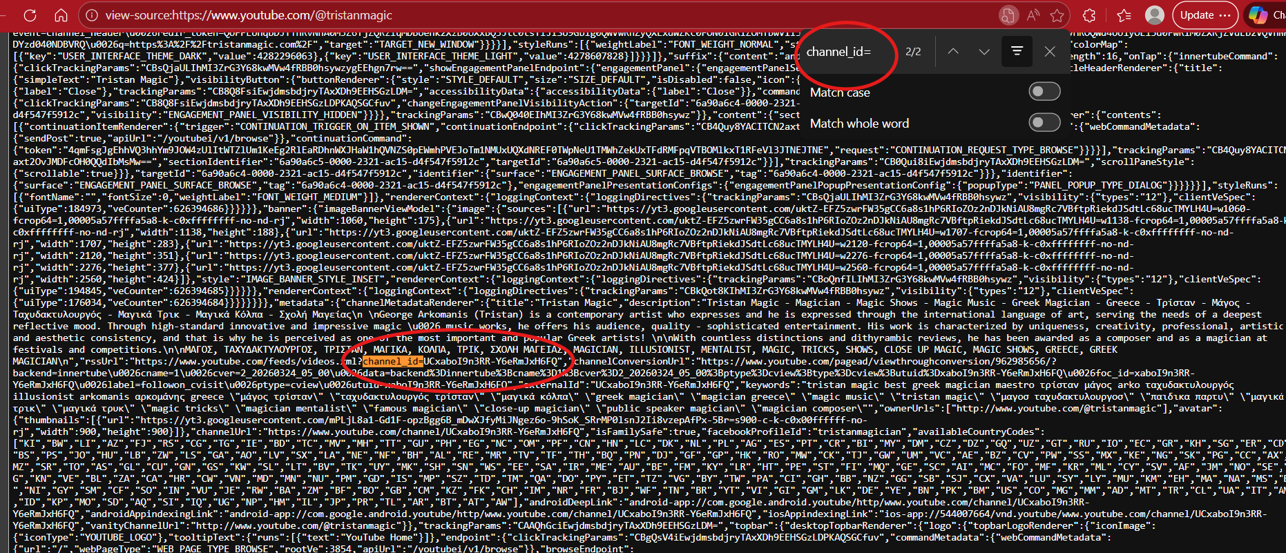The image size is (1286, 553).
Task: Click the "ownerUrls" key text
Action: coord(911,408)
